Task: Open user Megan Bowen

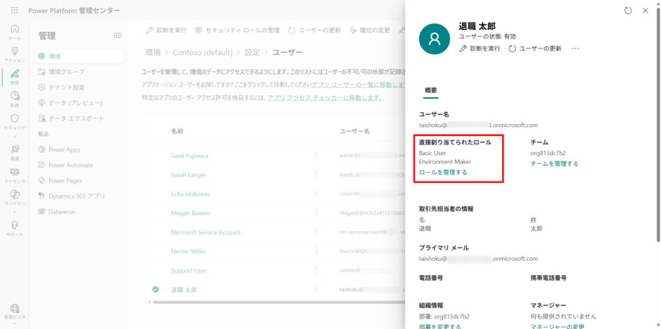Action: (x=190, y=213)
